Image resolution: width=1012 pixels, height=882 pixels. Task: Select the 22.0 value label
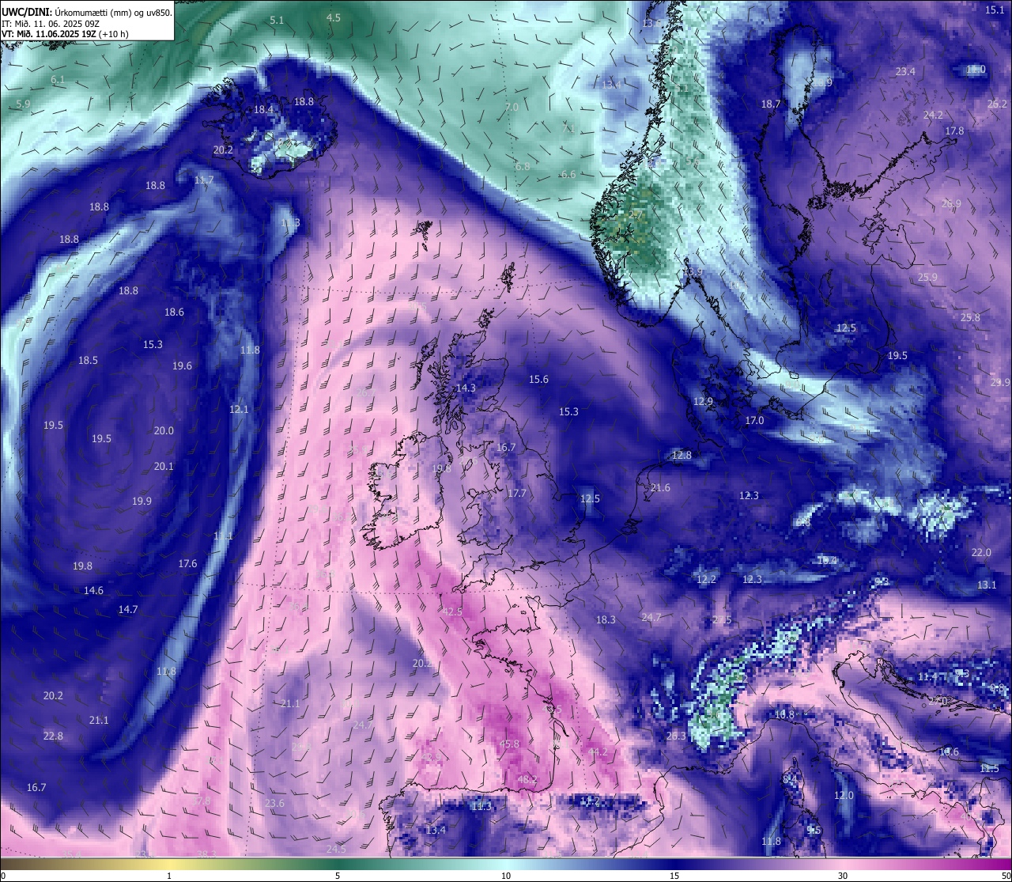pos(981,552)
